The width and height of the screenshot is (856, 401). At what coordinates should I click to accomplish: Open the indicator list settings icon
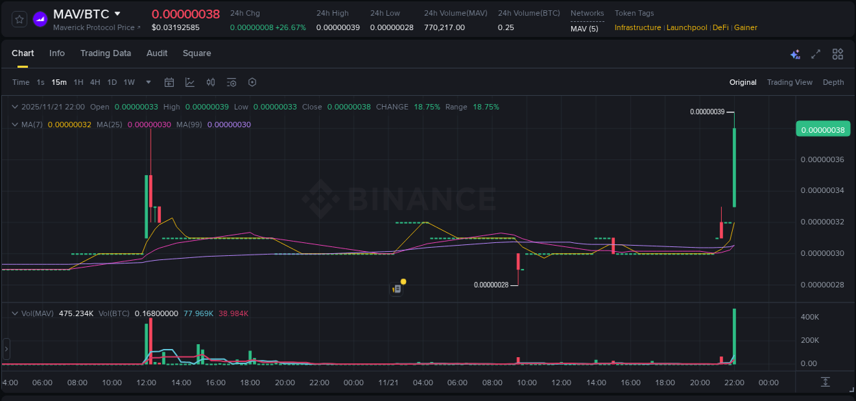[x=231, y=82]
